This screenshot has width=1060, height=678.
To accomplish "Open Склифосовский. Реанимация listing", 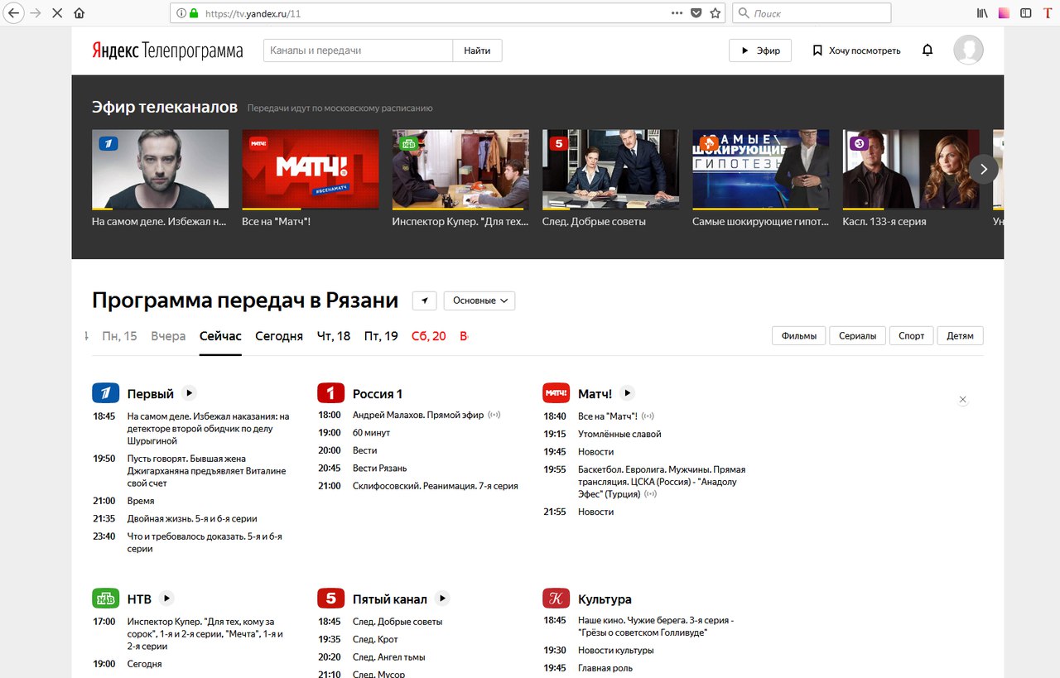I will (436, 486).
